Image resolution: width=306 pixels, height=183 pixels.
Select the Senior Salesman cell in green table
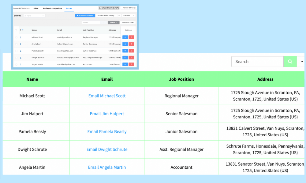(x=181, y=114)
